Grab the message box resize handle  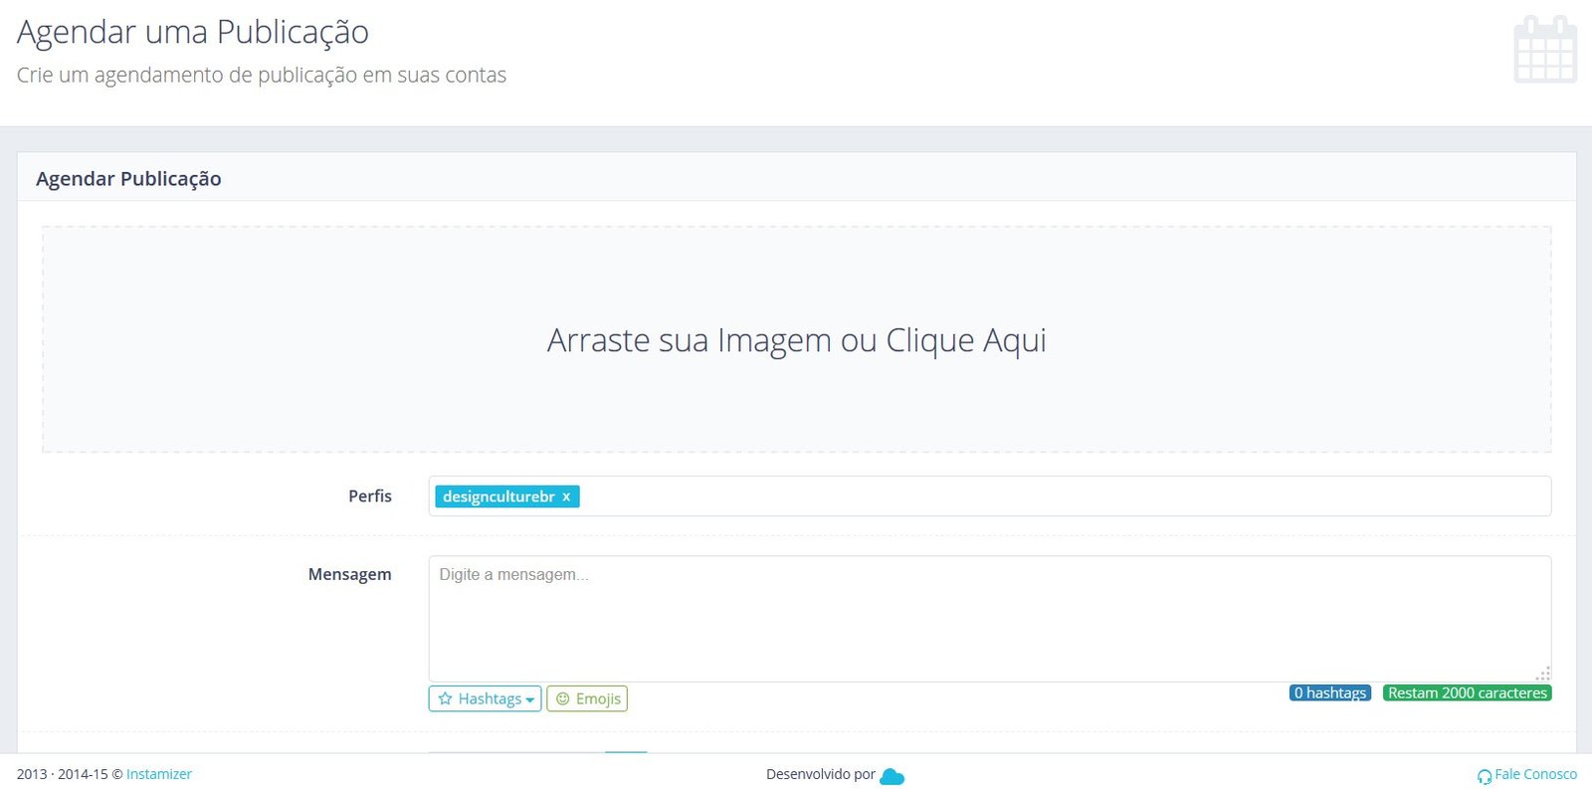point(1543,674)
